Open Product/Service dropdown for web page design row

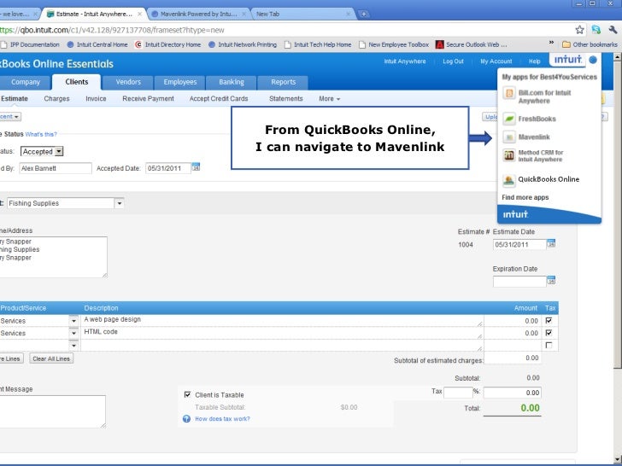[73, 321]
